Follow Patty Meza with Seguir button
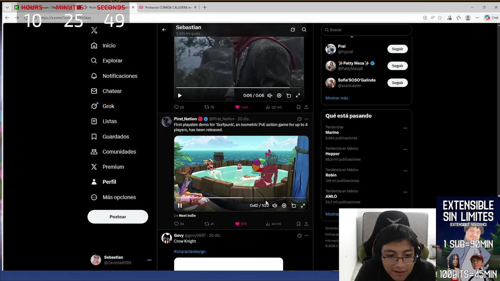500x281 pixels. tap(397, 66)
